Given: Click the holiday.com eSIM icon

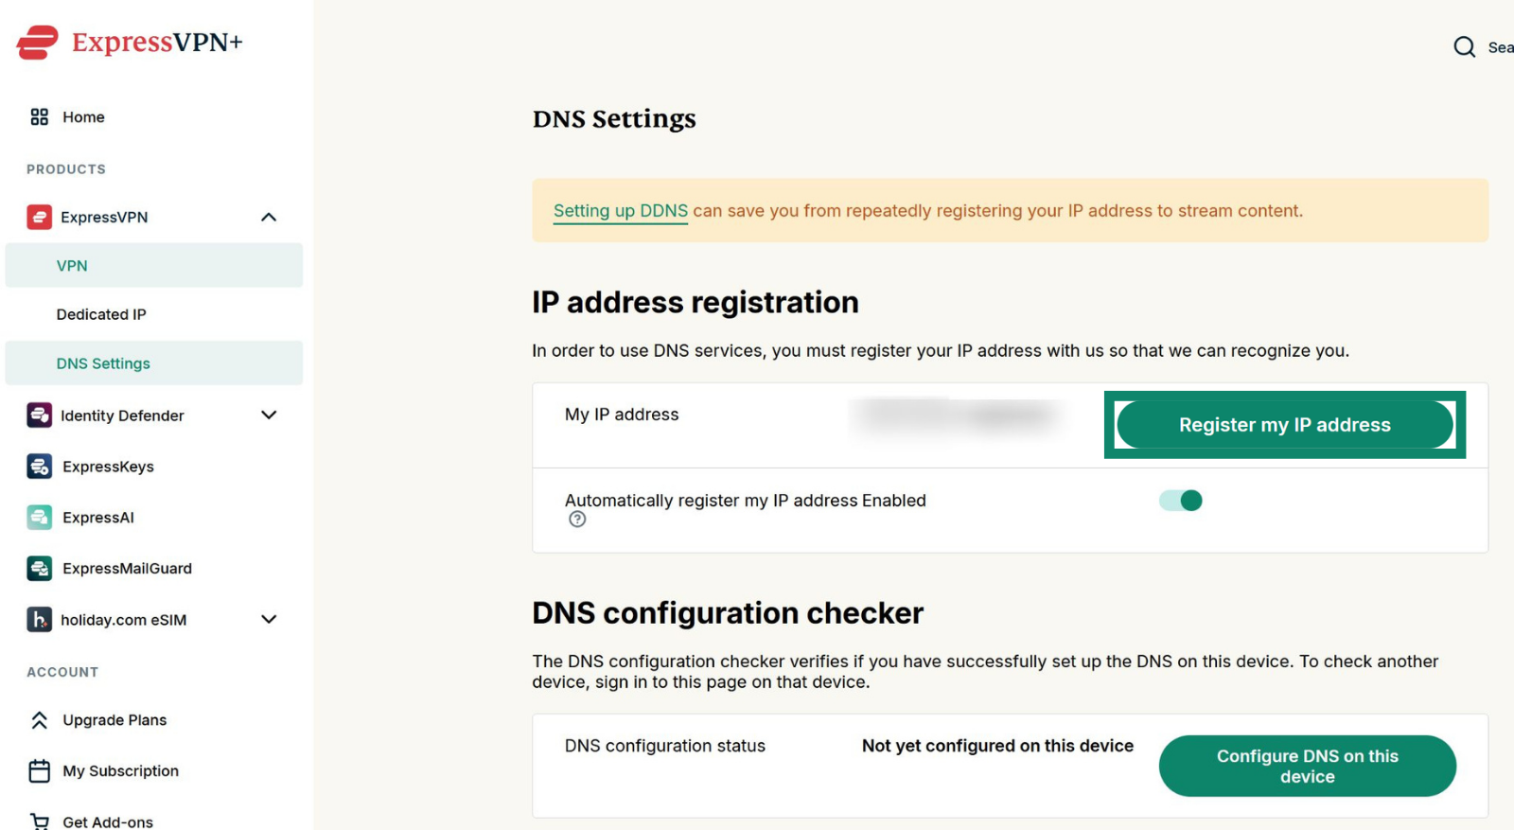Looking at the screenshot, I should click(x=39, y=619).
